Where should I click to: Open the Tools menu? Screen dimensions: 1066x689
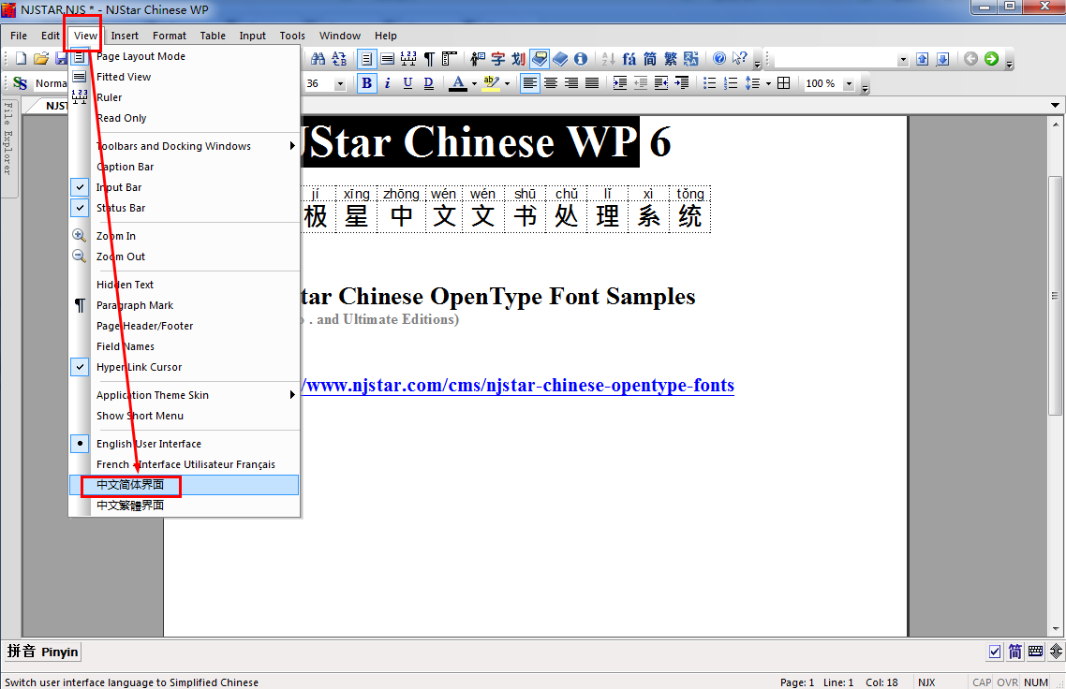click(292, 36)
